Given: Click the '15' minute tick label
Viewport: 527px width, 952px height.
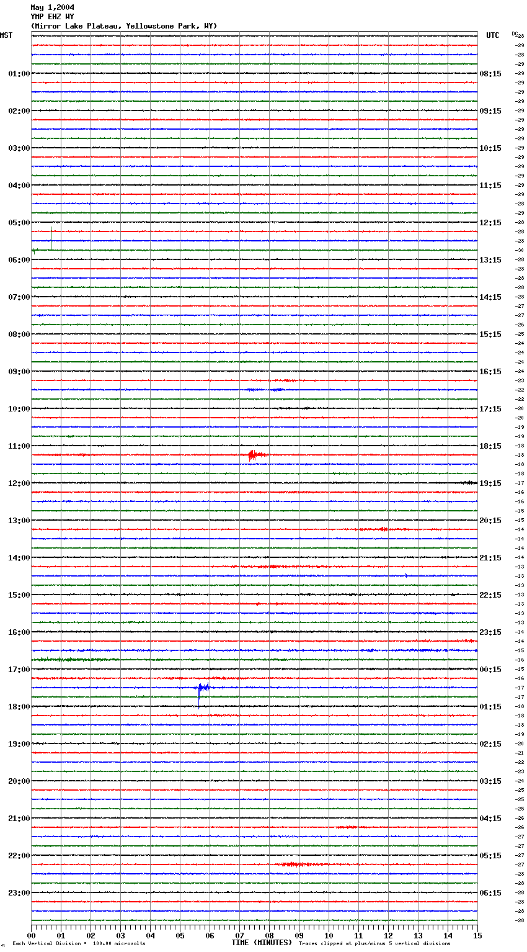Looking at the screenshot, I should tap(477, 935).
